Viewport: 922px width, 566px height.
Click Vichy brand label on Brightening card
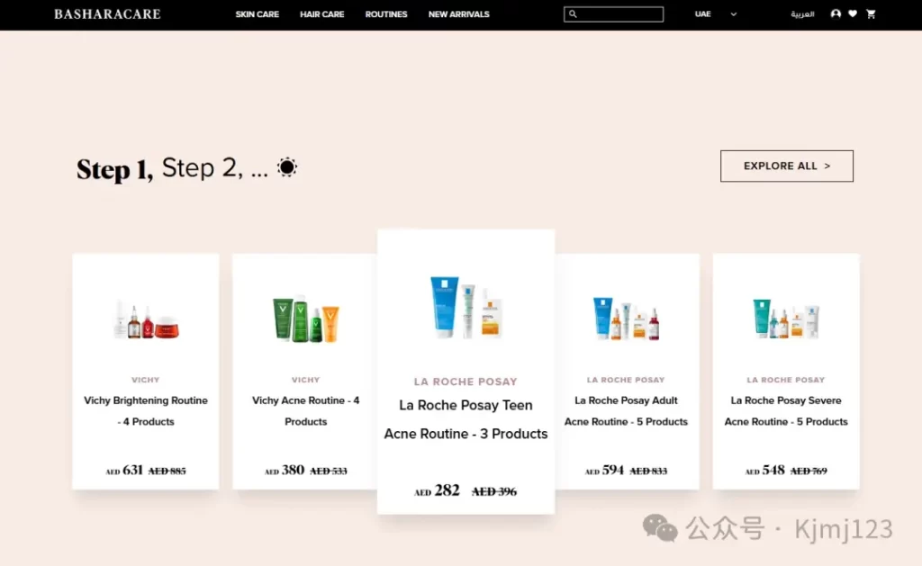coord(146,380)
